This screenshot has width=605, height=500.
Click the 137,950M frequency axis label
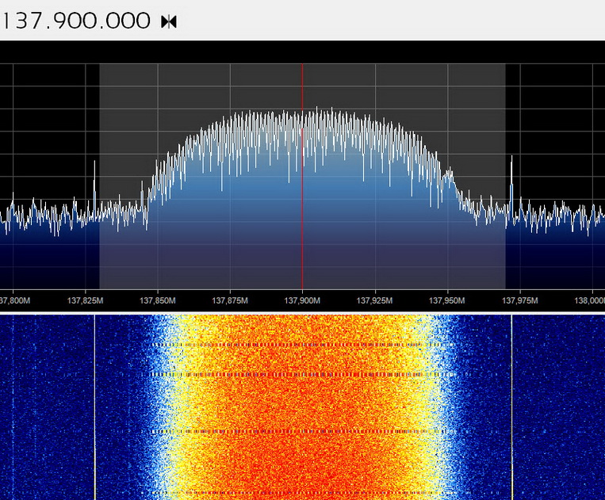coord(447,300)
